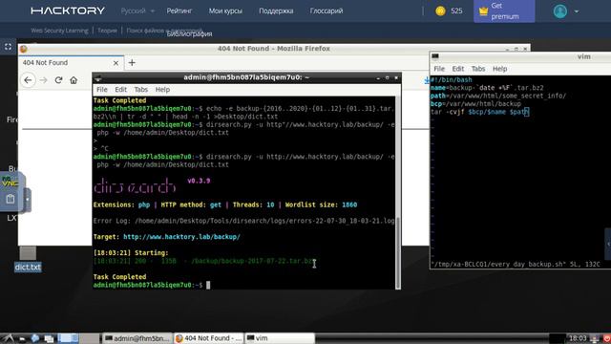Switch to the vim taskbar button

tap(280, 338)
